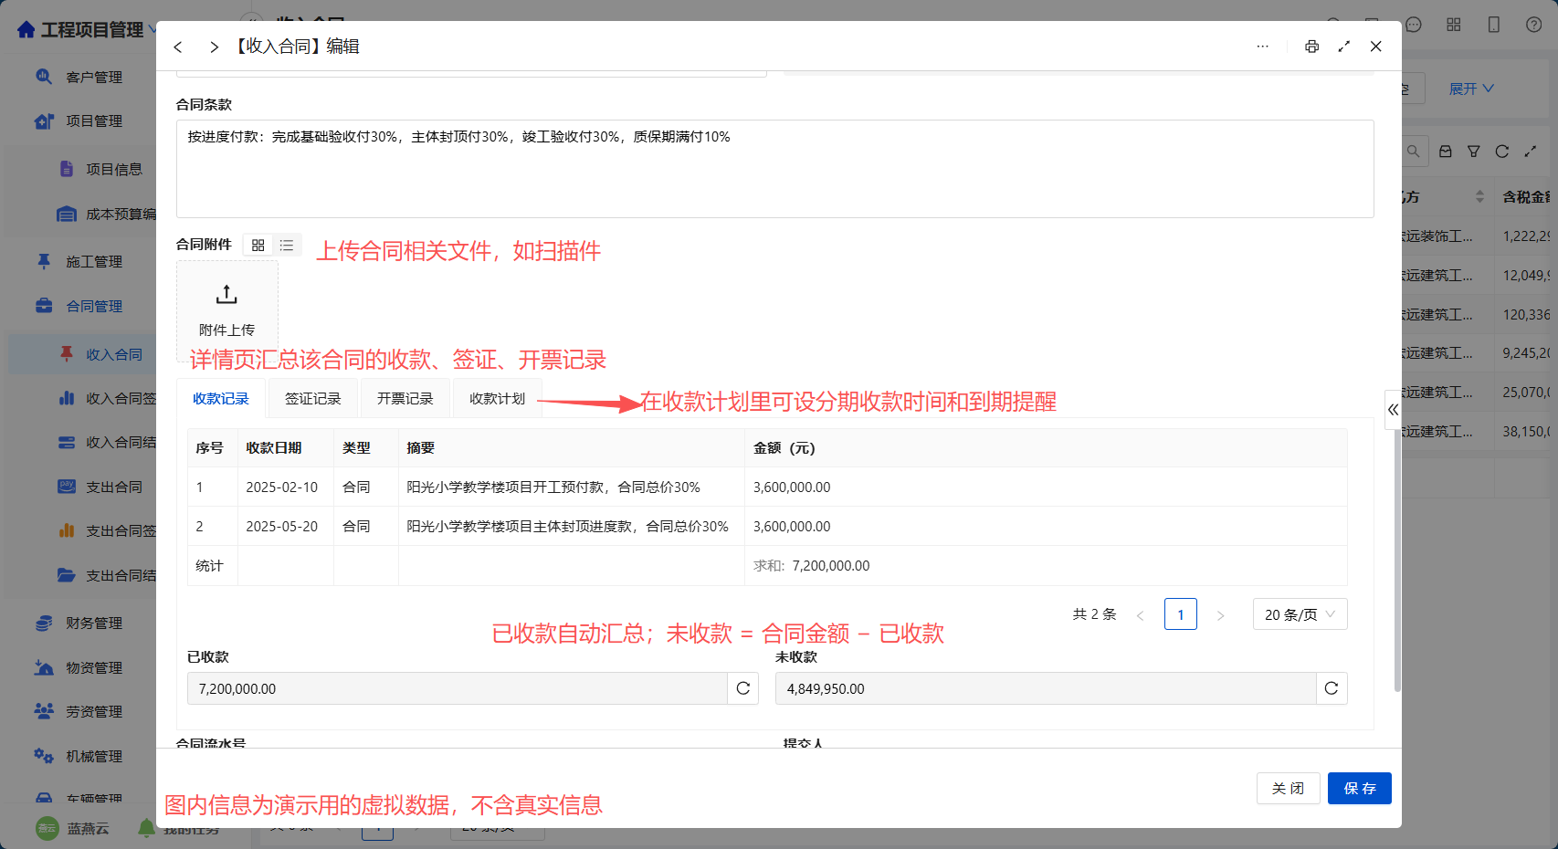This screenshot has height=849, width=1558.
Task: Click fullscreen icon in background table toolbar
Action: coord(1531,152)
